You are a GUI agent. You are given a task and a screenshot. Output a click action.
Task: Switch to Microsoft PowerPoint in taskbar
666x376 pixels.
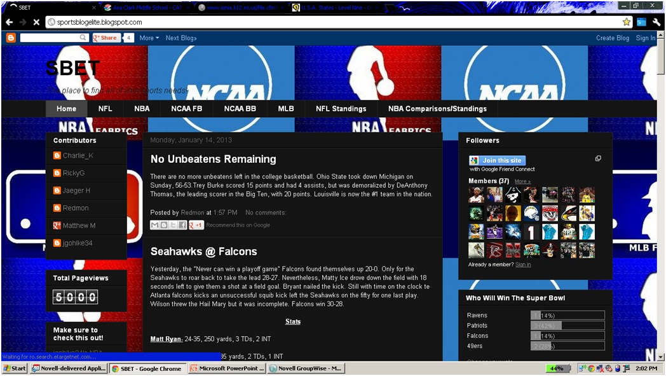click(228, 369)
